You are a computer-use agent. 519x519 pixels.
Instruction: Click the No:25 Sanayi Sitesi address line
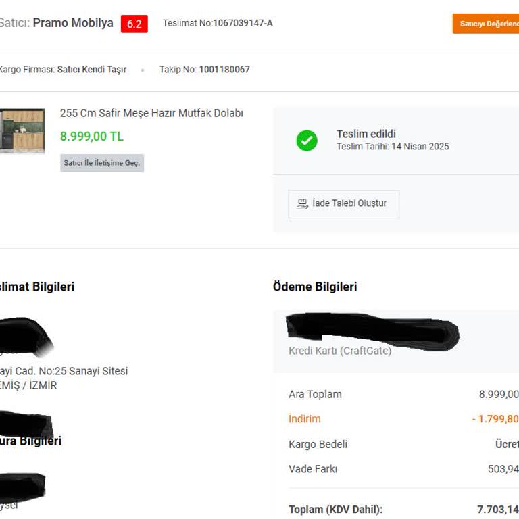[x=64, y=371]
